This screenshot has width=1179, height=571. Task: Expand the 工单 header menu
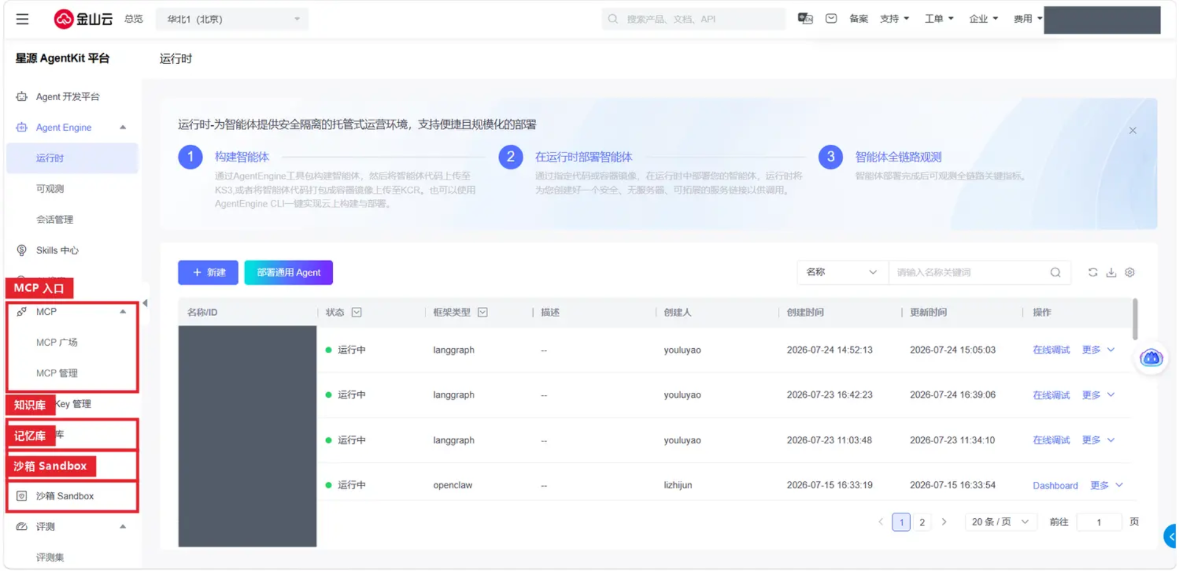click(940, 18)
